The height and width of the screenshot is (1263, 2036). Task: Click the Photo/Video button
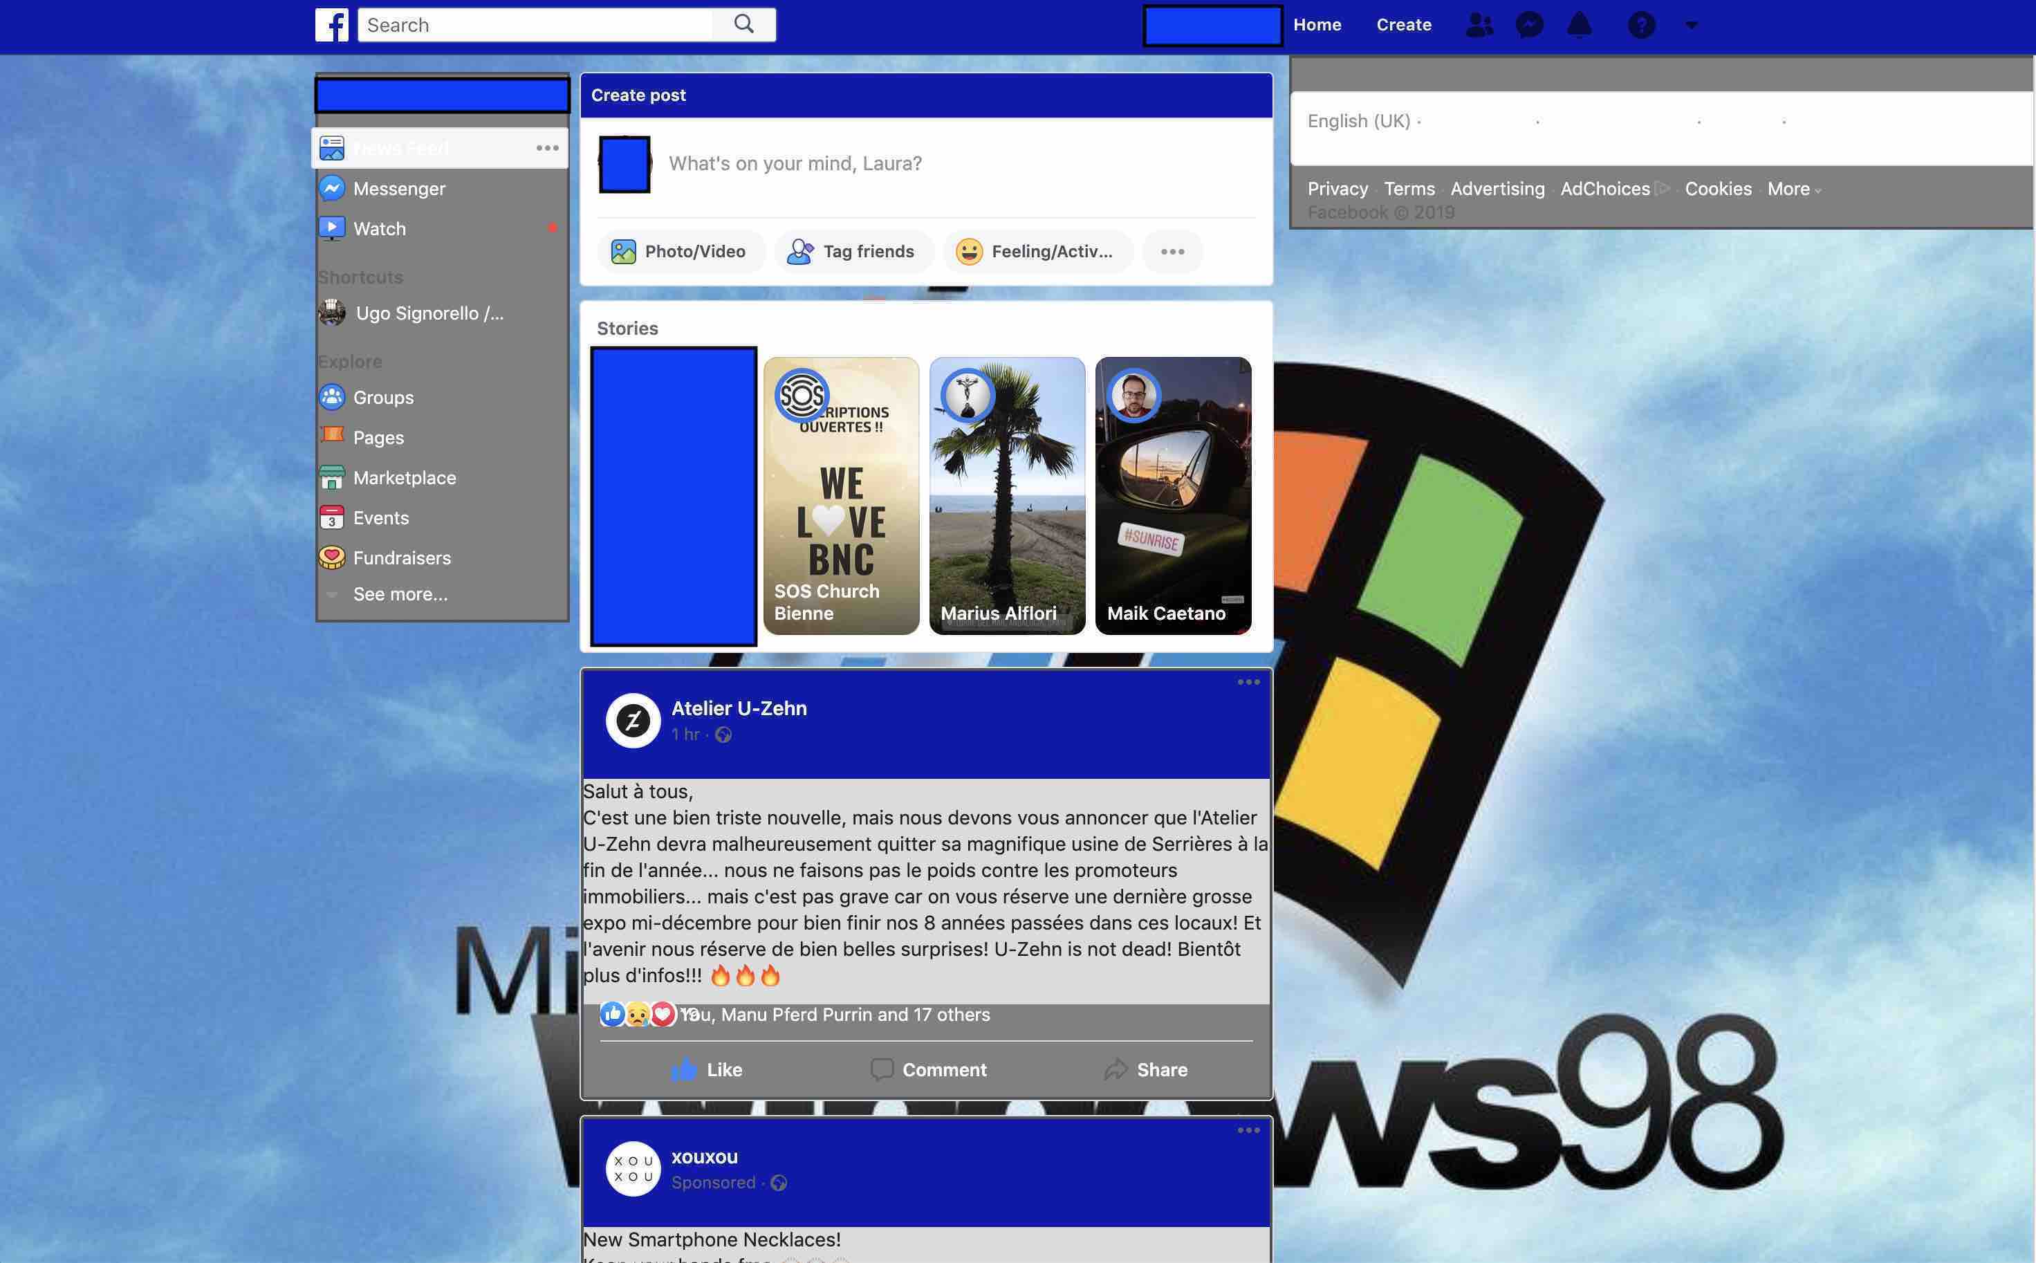681,252
